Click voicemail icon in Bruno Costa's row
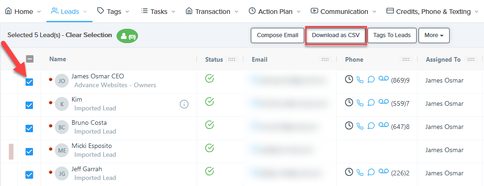This screenshot has height=186, width=484. (x=383, y=126)
